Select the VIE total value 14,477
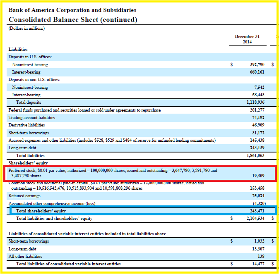 click(258, 264)
